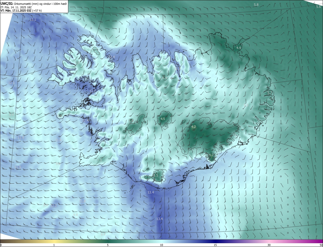Click the colorbar tick label 10
This screenshot has height=247, width=323.
(161, 245)
